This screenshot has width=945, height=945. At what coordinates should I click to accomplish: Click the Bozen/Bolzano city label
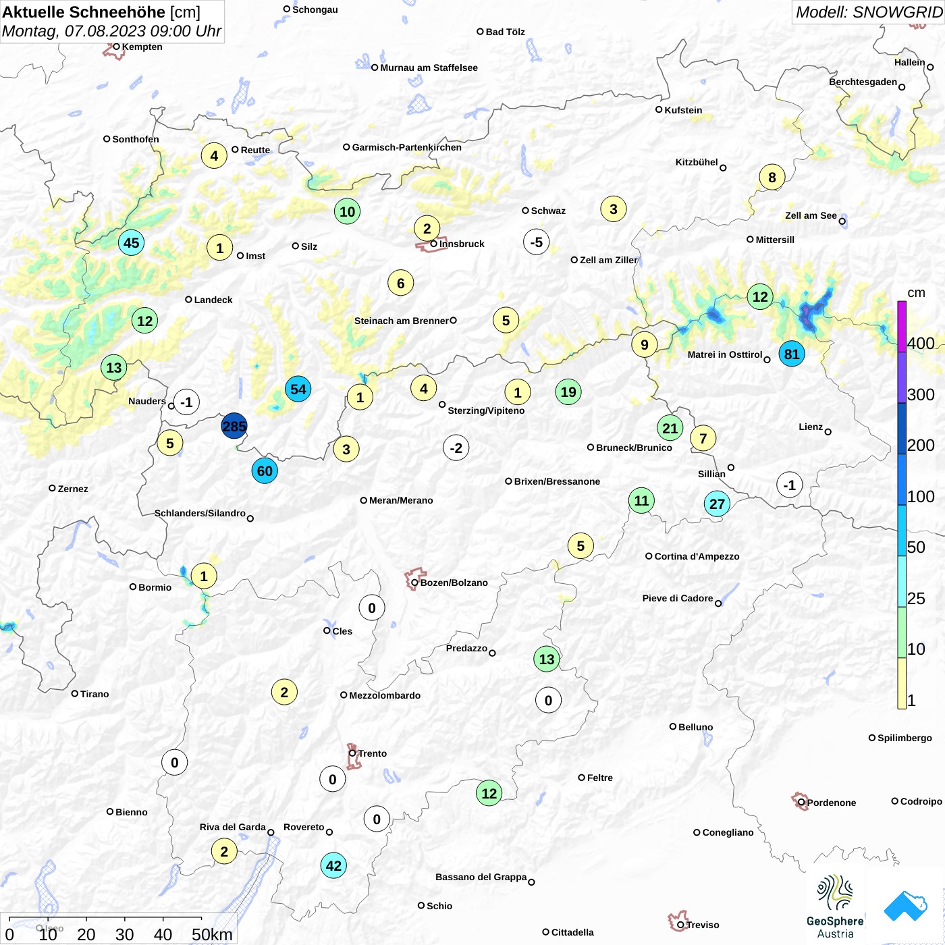[454, 583]
